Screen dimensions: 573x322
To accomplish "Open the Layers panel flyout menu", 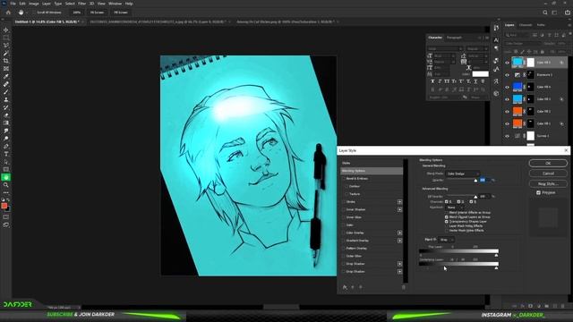I will 569,25.
